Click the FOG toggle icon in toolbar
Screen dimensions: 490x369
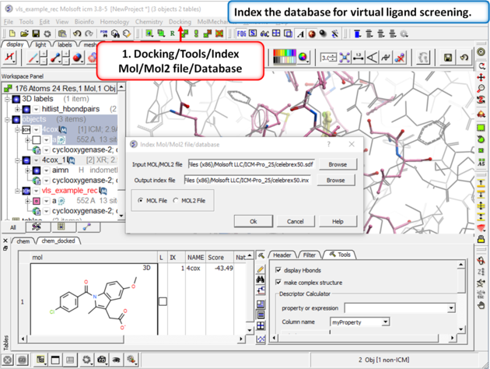coord(241,34)
